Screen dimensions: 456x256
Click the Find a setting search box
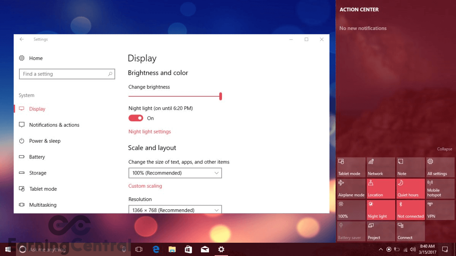(67, 74)
